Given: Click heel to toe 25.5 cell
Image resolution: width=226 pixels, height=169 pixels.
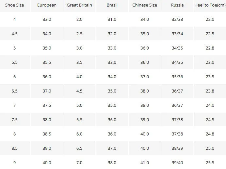Looking at the screenshot, I should tap(210, 162).
